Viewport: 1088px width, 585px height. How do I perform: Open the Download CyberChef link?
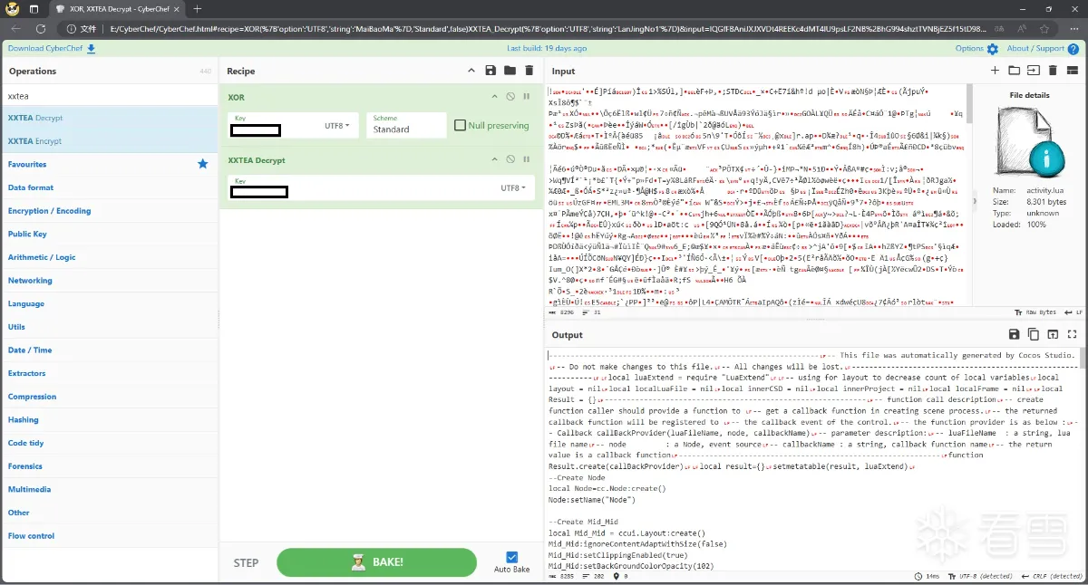pyautogui.click(x=52, y=48)
